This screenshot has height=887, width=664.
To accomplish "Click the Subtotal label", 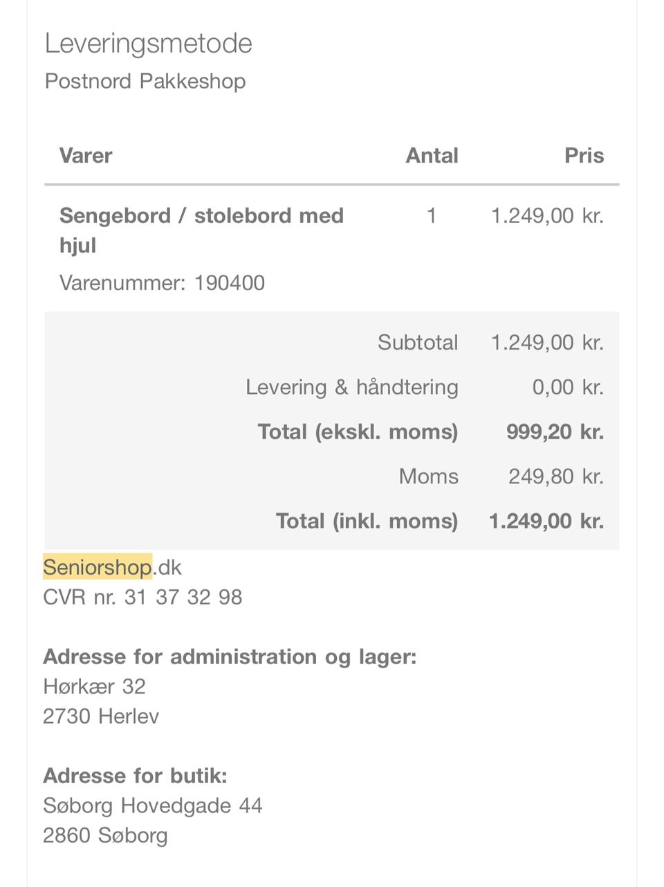I will click(418, 342).
